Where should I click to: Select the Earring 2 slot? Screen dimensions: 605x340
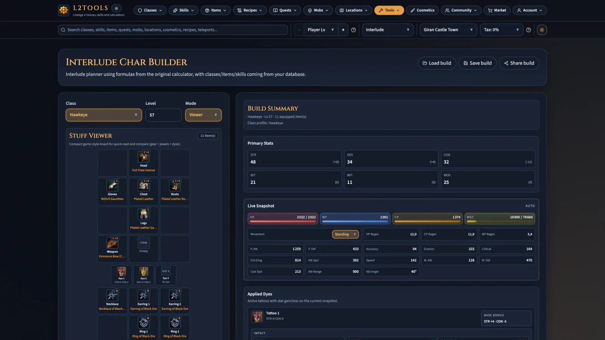coord(175,301)
